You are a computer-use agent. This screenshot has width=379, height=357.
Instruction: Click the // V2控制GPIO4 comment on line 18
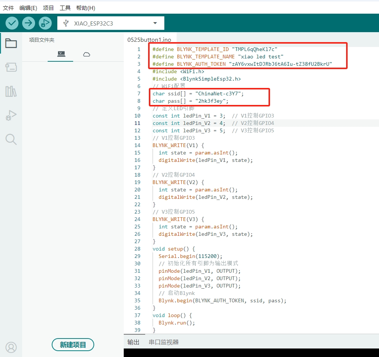click(174, 175)
